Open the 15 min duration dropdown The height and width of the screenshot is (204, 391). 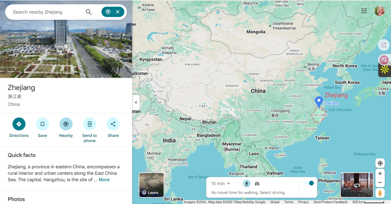tap(221, 183)
